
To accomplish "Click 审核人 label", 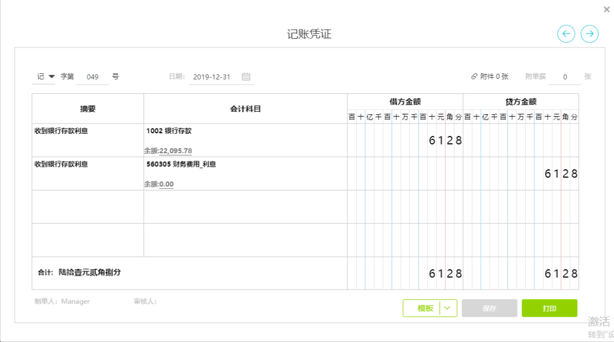I will (145, 301).
